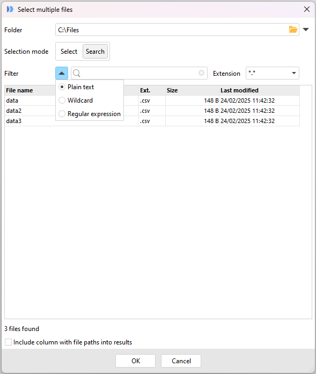Open the Extension dropdown
The image size is (316, 374).
coord(273,73)
